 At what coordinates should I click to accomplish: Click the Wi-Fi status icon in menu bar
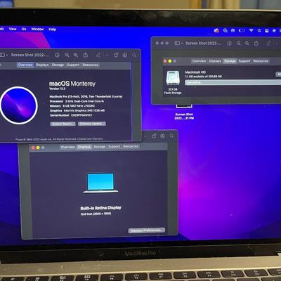pyautogui.click(x=251, y=30)
